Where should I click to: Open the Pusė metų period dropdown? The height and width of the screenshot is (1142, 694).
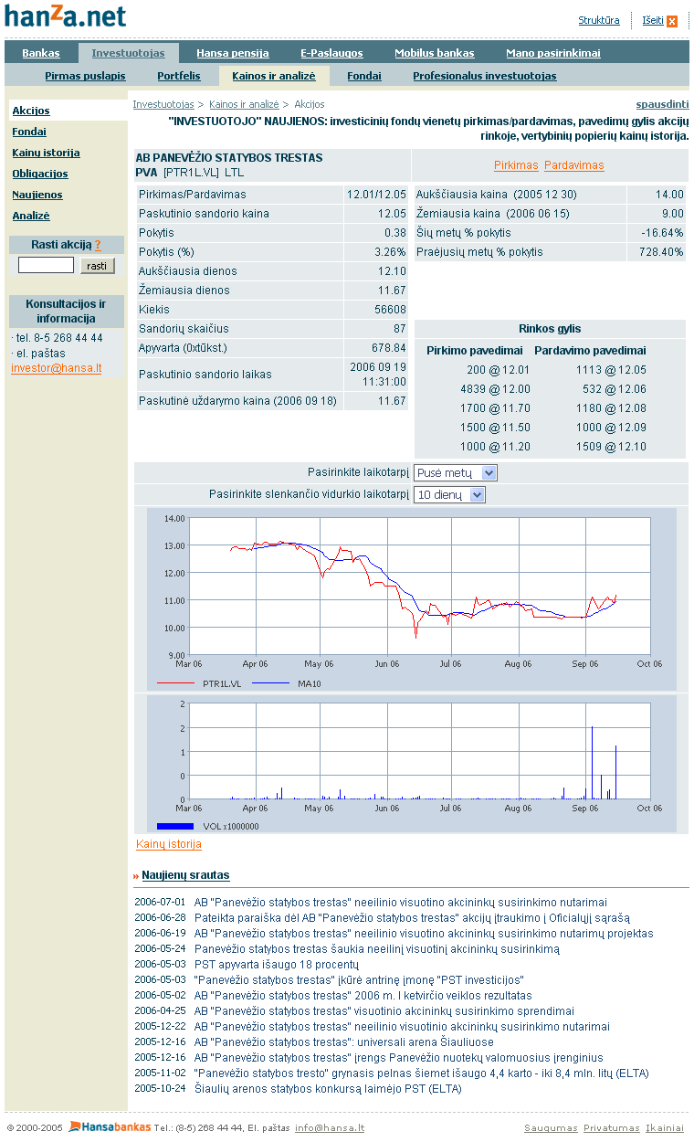456,472
